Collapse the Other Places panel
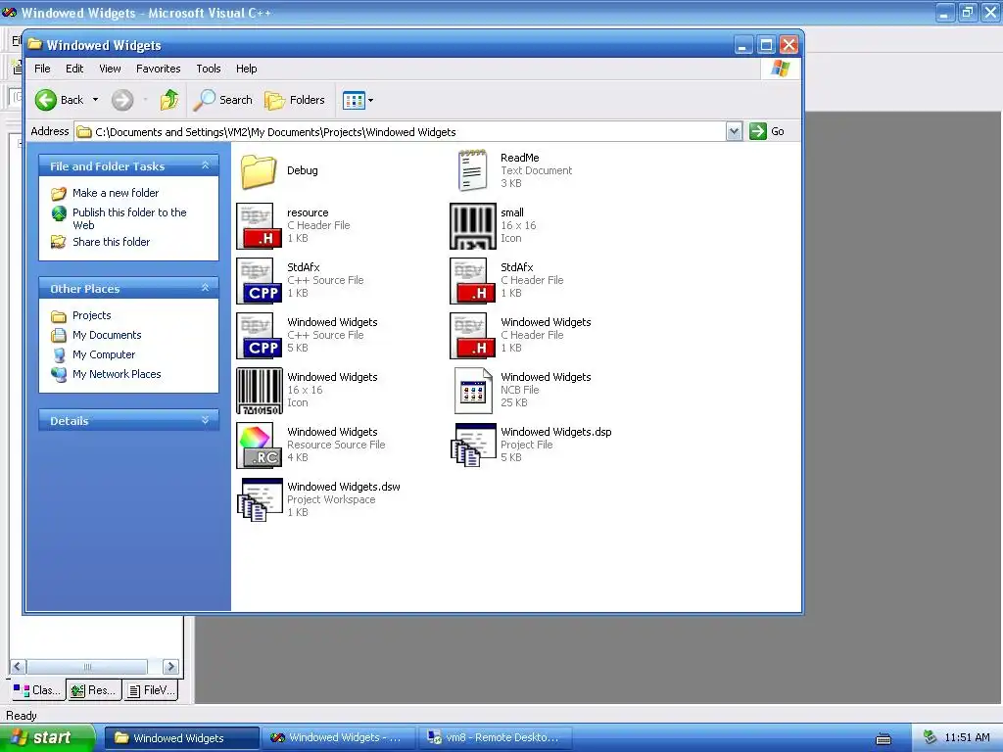This screenshot has width=1003, height=752. pos(206,288)
